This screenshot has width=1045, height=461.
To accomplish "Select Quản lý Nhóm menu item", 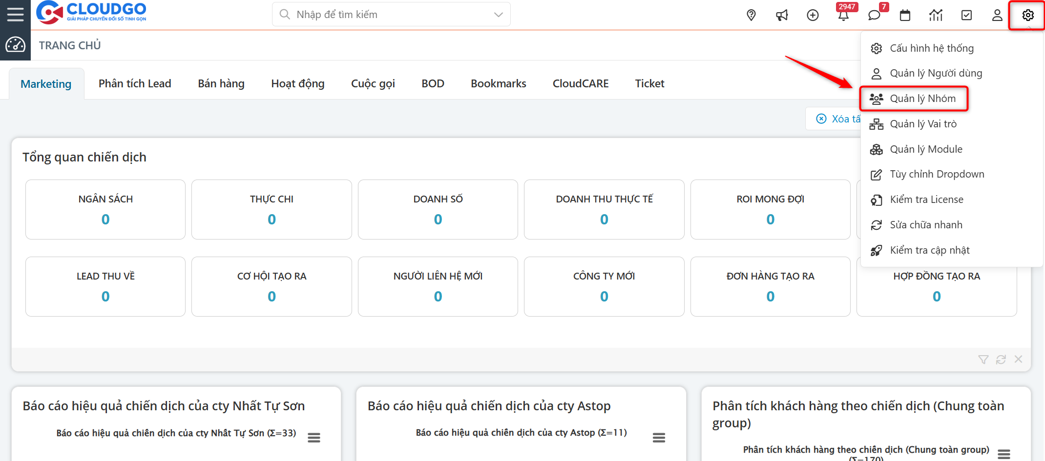I will [x=922, y=99].
